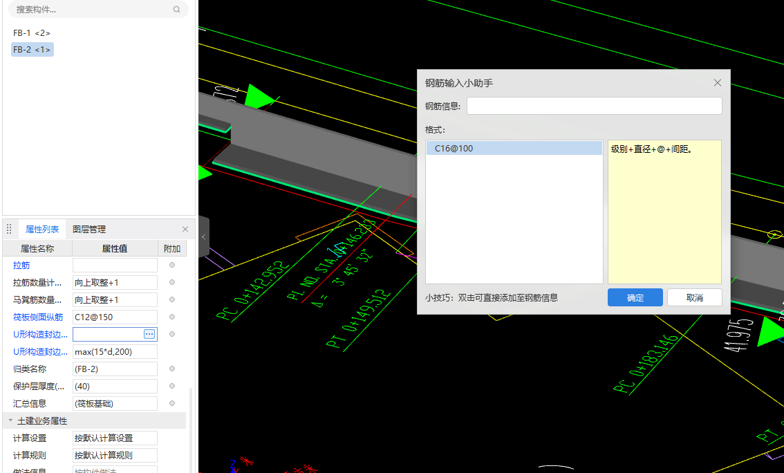This screenshot has height=473, width=784.
Task: Click the 拉筋 property name link
Action: coord(21,266)
